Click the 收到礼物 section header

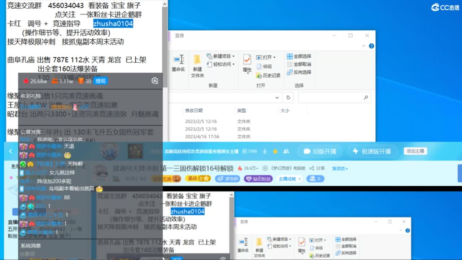tap(31, 96)
